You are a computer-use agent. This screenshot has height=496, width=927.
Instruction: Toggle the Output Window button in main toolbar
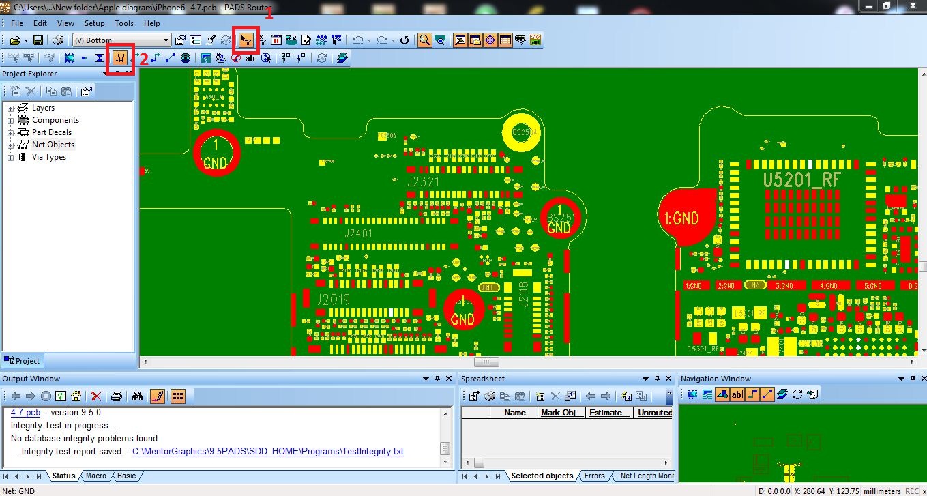point(460,40)
